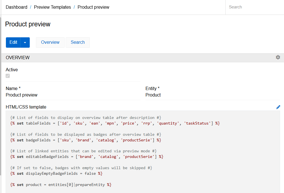Toggle the Active checkbox
Screen dimensions: 284x193
(x=8, y=76)
